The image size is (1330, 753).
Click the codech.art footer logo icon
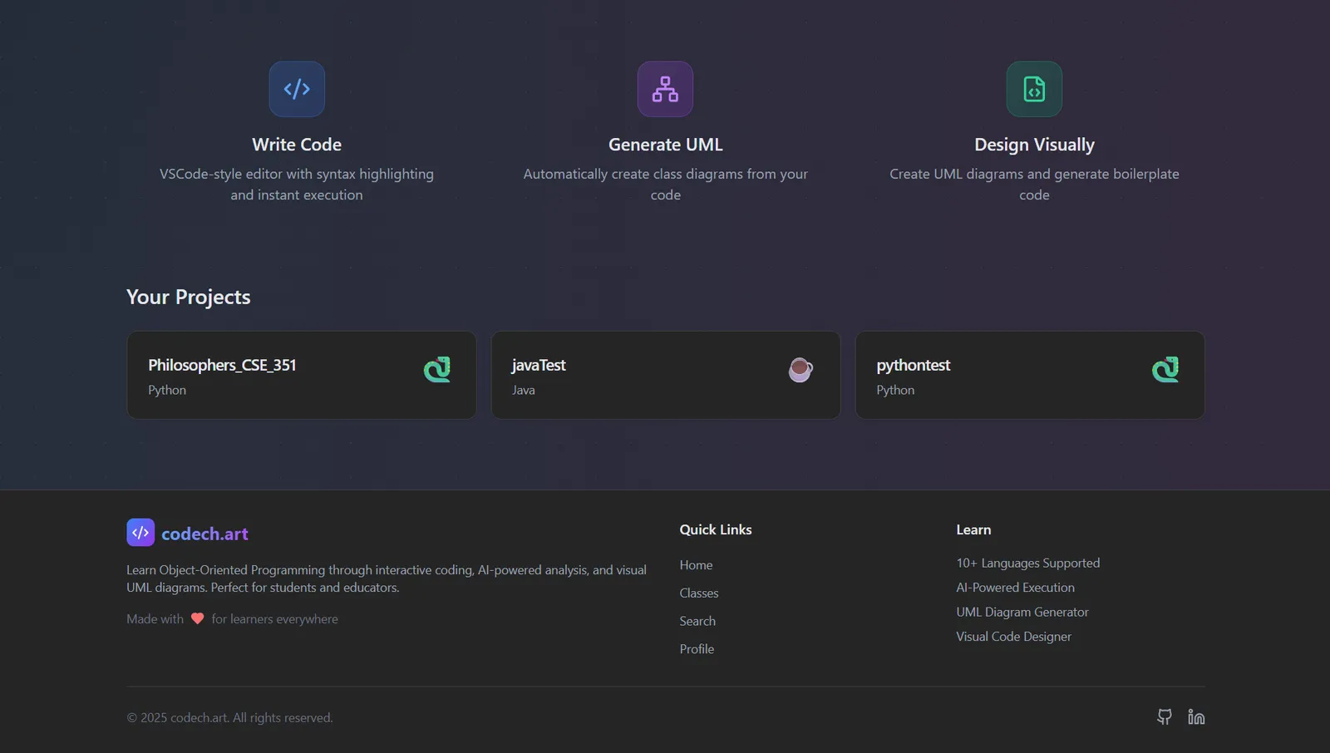tap(140, 533)
